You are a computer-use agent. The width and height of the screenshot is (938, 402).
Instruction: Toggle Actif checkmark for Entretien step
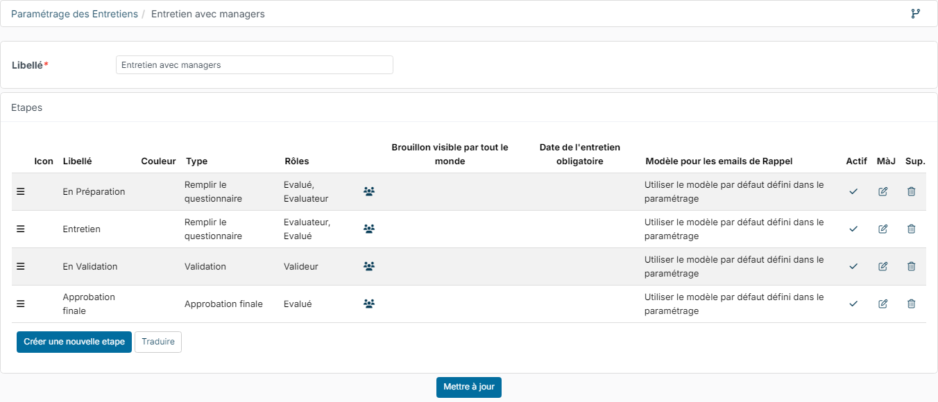click(x=853, y=229)
